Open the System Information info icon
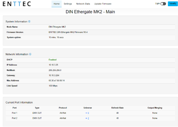The width and height of the screenshot is (178, 127). click(29, 21)
